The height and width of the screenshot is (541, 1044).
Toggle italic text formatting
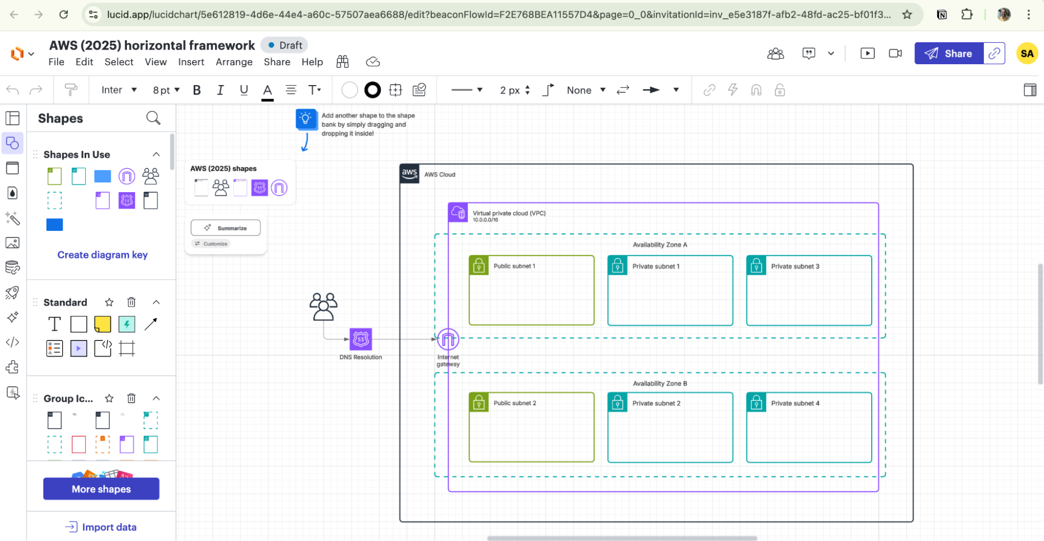click(x=220, y=90)
